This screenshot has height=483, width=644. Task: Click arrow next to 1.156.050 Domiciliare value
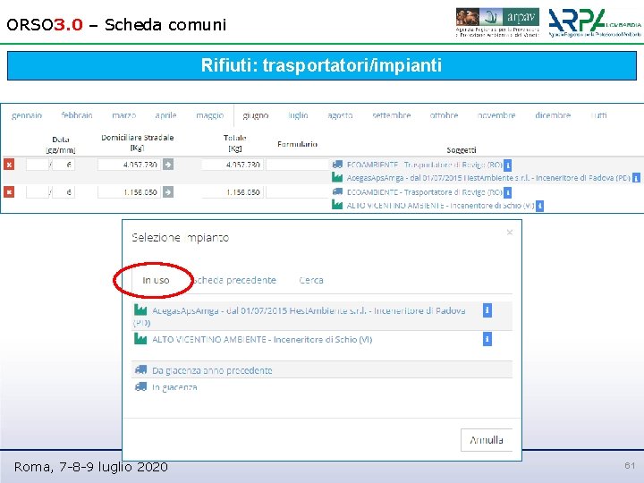pos(168,191)
